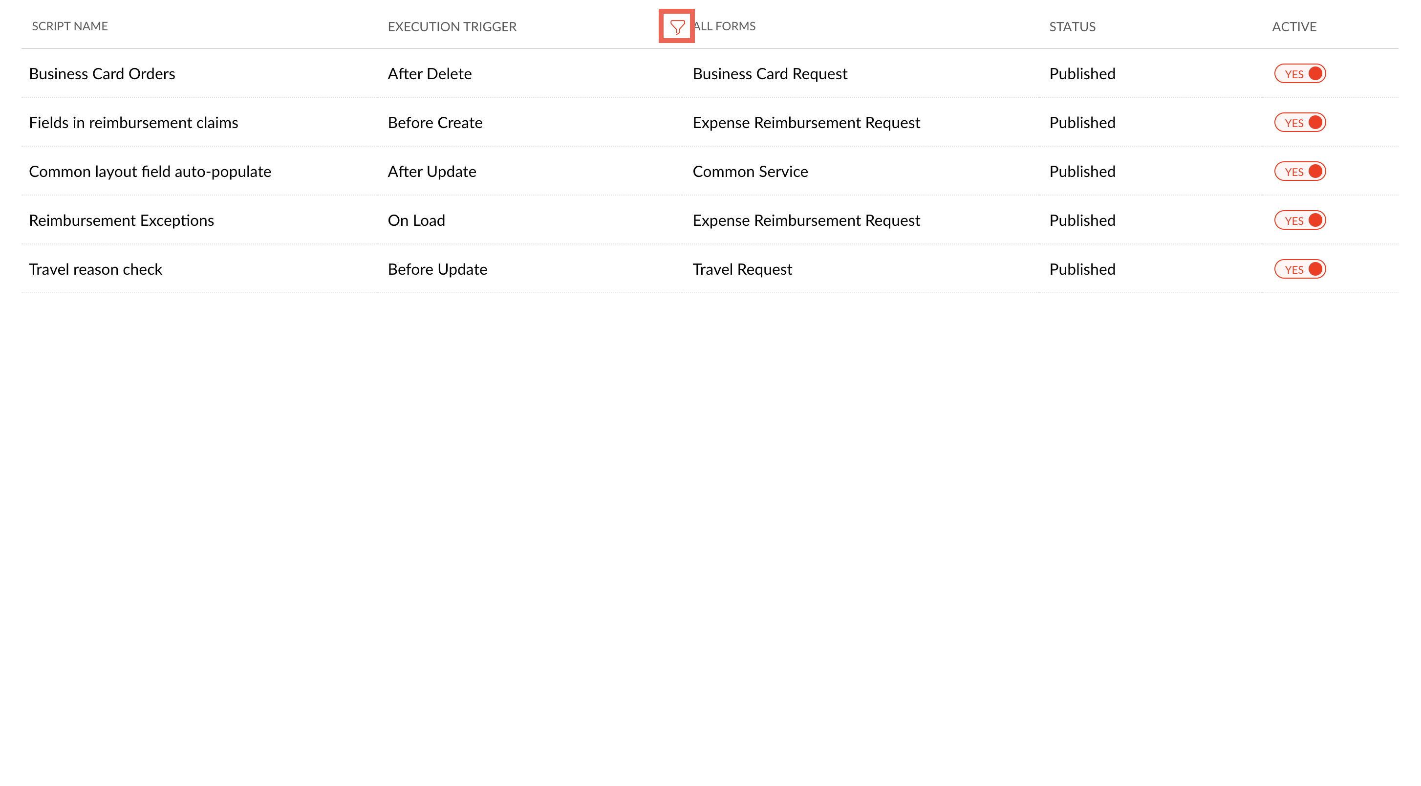Toggle active switch for Common layout field auto-populate
This screenshot has width=1421, height=786.
pyautogui.click(x=1300, y=172)
